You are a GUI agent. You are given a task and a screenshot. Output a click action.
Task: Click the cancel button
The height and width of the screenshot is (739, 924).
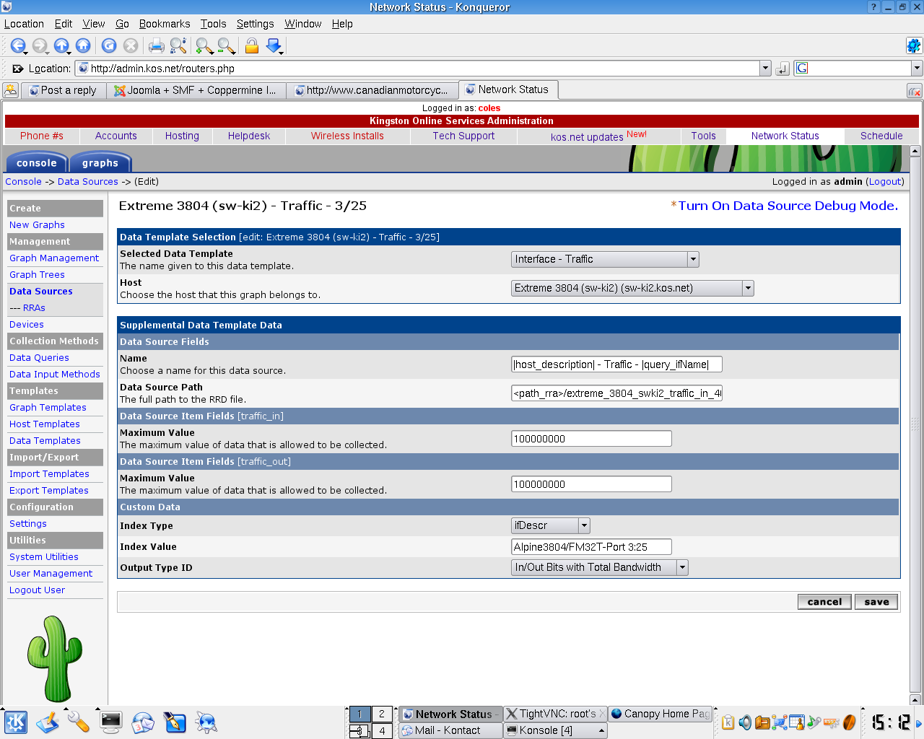824,602
